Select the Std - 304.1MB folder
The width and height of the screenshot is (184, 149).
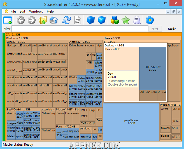pos(148,95)
